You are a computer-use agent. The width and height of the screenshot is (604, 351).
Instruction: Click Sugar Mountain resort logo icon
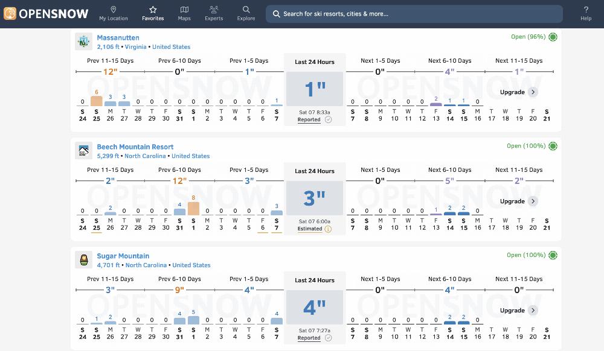tap(83, 260)
